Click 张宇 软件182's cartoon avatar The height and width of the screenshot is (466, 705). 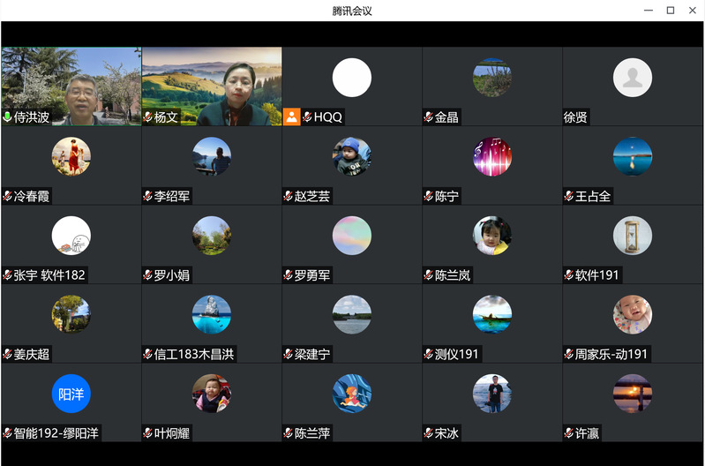(71, 236)
